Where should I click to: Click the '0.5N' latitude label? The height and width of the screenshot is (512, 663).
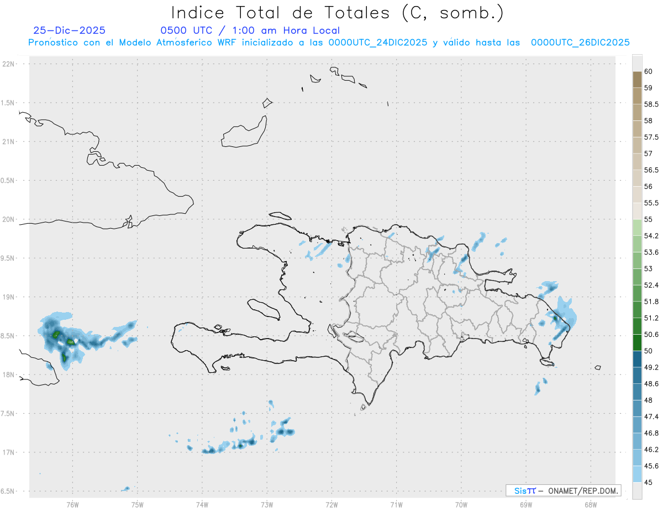8,181
